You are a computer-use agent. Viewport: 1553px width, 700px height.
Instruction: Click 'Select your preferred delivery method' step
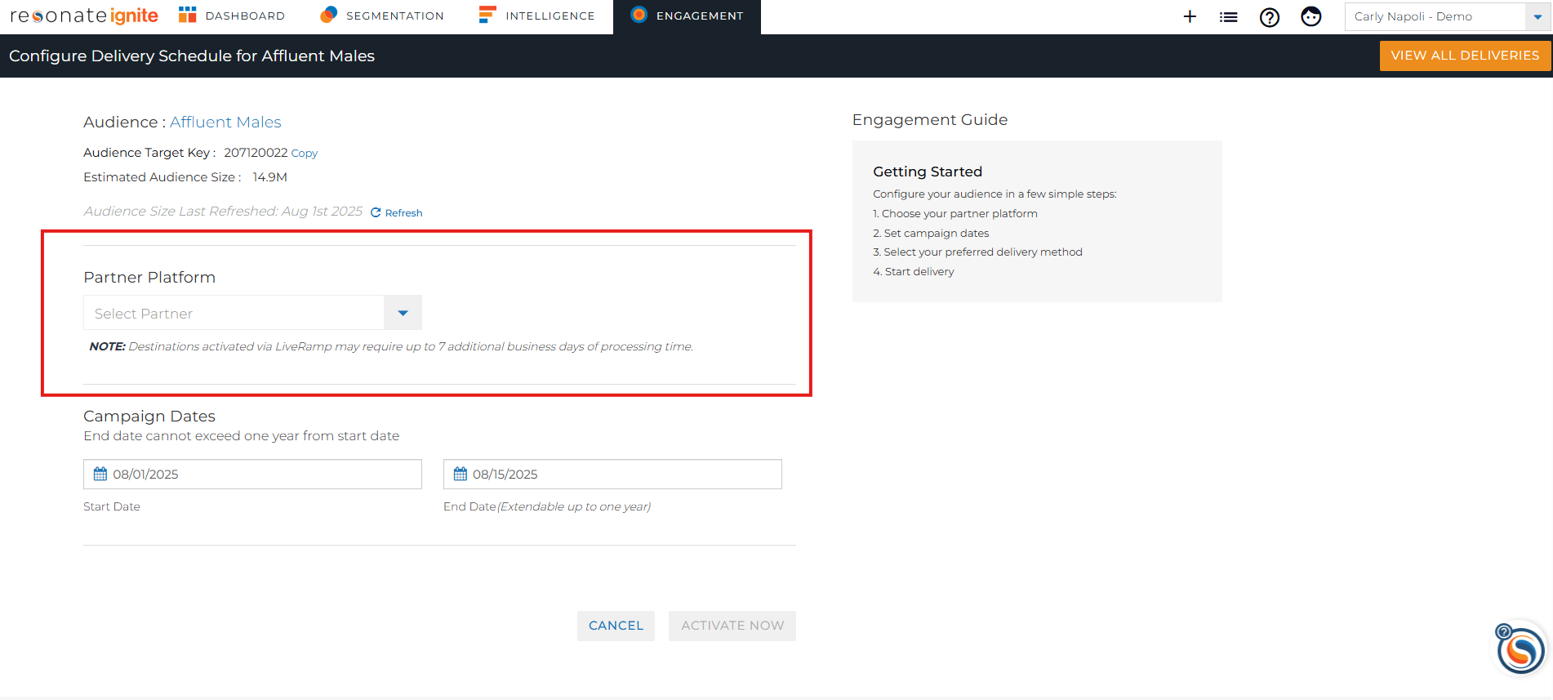pos(977,252)
